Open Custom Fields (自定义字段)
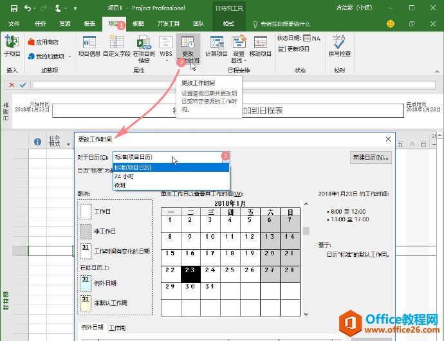This screenshot has height=341, width=444. pyautogui.click(x=116, y=46)
